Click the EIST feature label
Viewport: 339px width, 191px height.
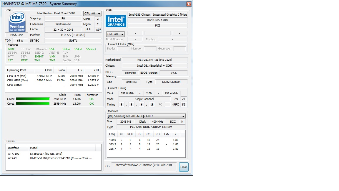click(x=24, y=60)
